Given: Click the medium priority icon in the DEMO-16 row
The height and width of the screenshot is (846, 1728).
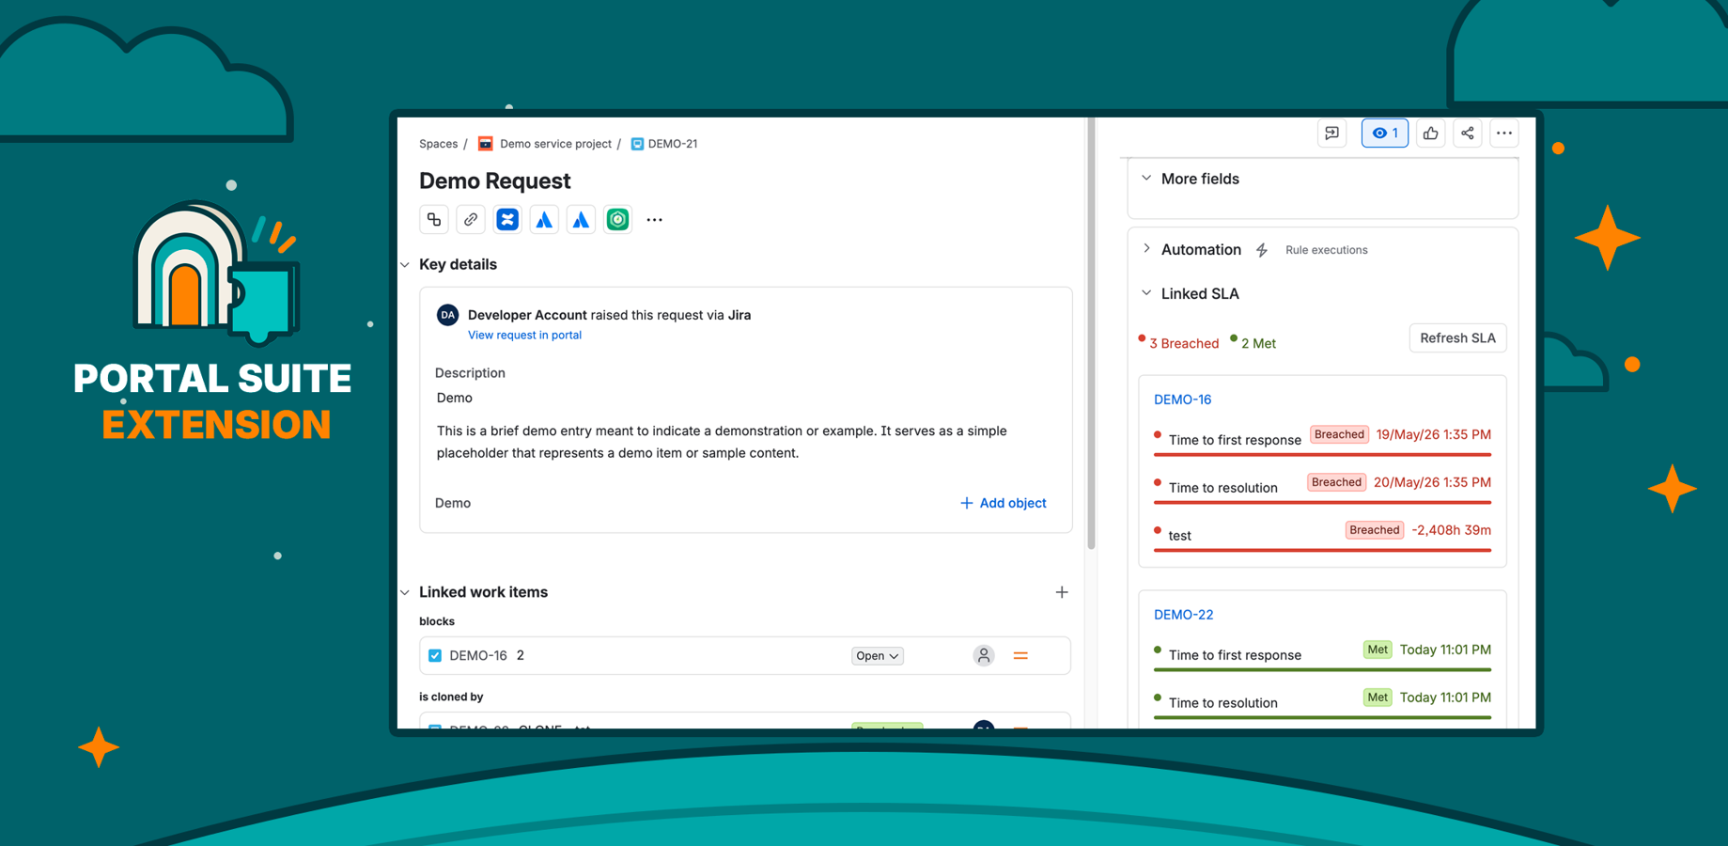Looking at the screenshot, I should pos(1020,656).
